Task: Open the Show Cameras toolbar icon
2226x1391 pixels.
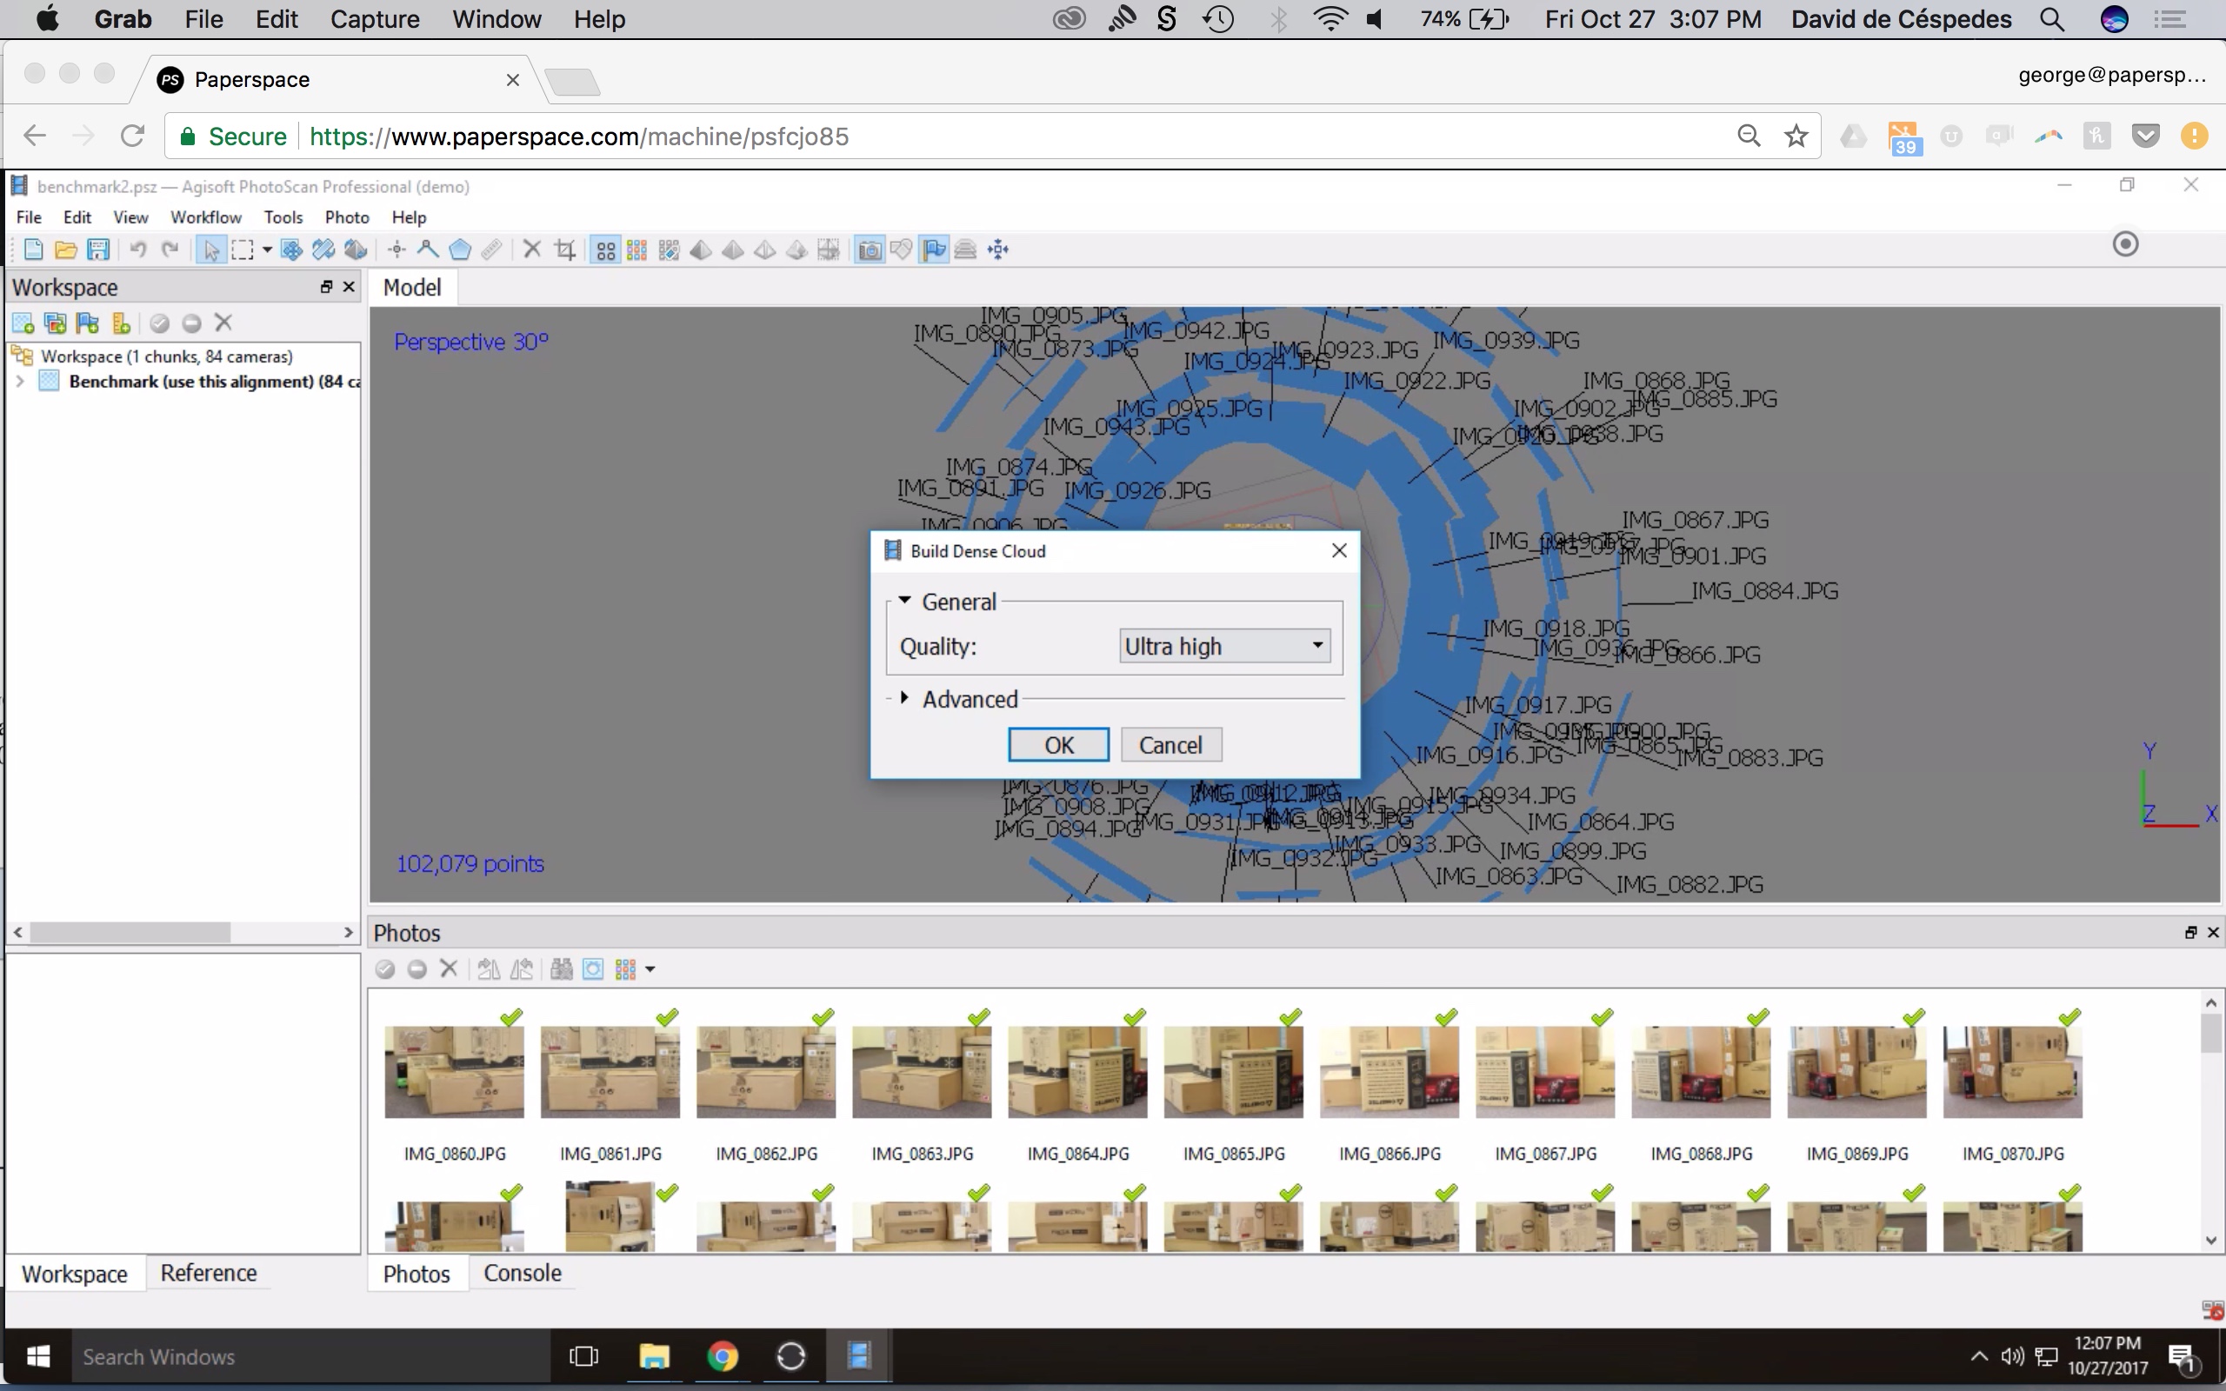Action: click(x=870, y=250)
